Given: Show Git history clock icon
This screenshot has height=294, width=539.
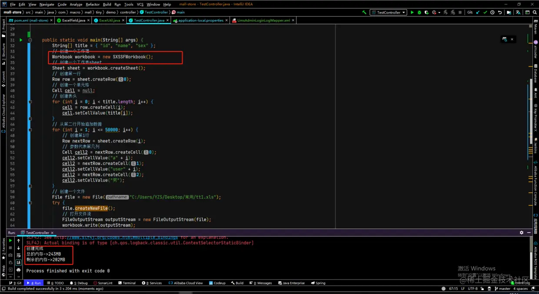Looking at the screenshot, I should (492, 12).
